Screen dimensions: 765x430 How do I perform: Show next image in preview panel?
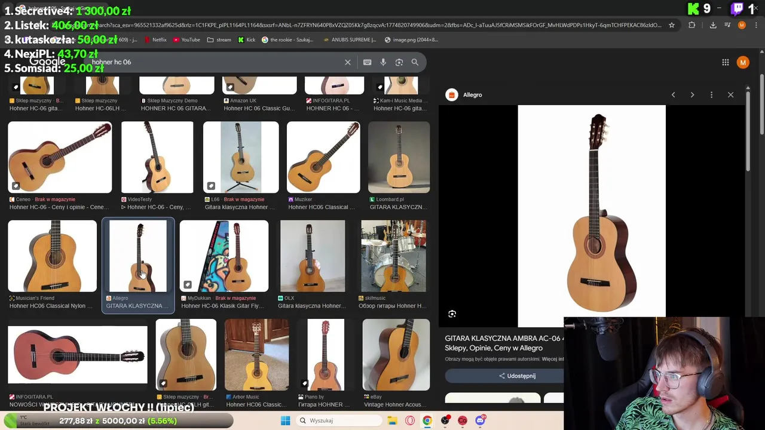[x=692, y=95]
